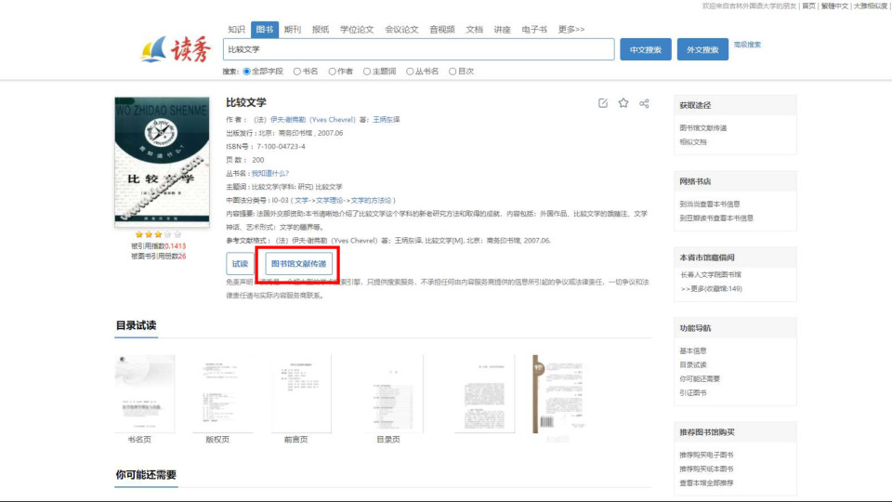Open the 讲座 tab
Viewport: 892px width, 502px height.
(x=502, y=30)
